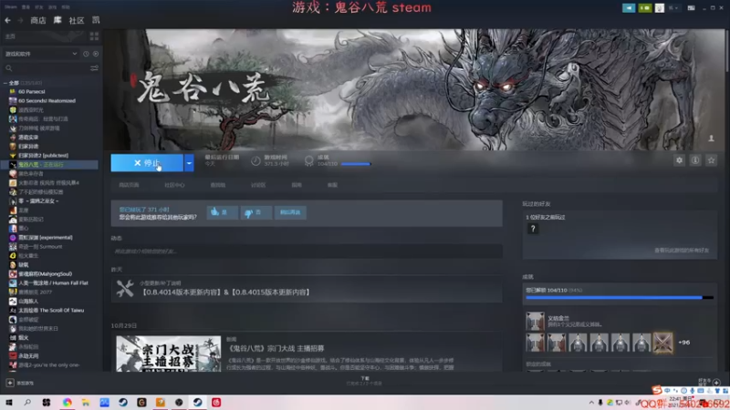
Task: Open friends and chat plus icon
Action: point(716,383)
